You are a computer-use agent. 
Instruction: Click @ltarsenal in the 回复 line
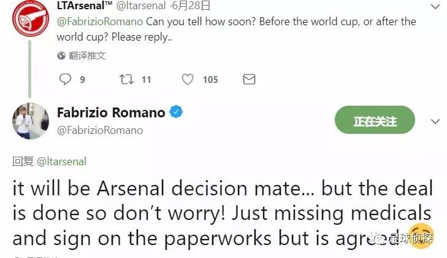pos(62,162)
